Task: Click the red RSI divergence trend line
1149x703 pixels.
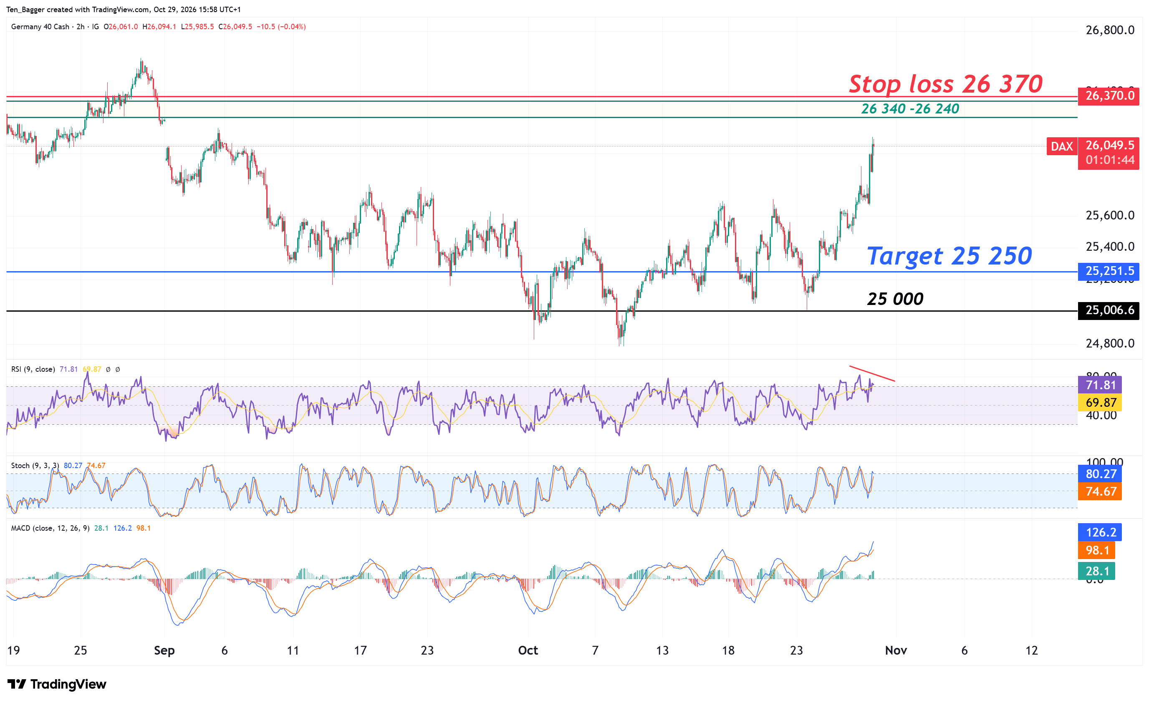Action: click(872, 374)
